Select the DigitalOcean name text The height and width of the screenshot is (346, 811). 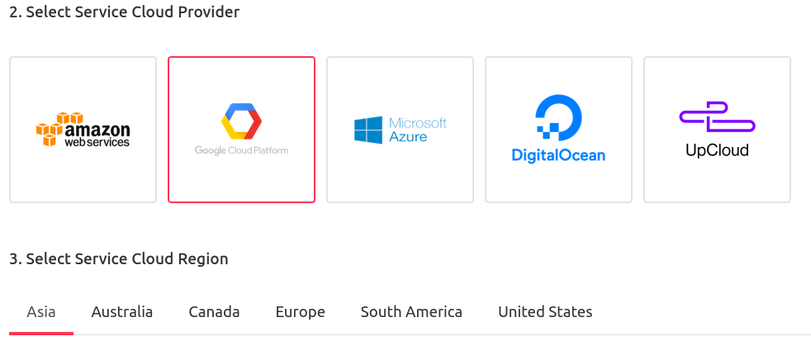tap(558, 154)
